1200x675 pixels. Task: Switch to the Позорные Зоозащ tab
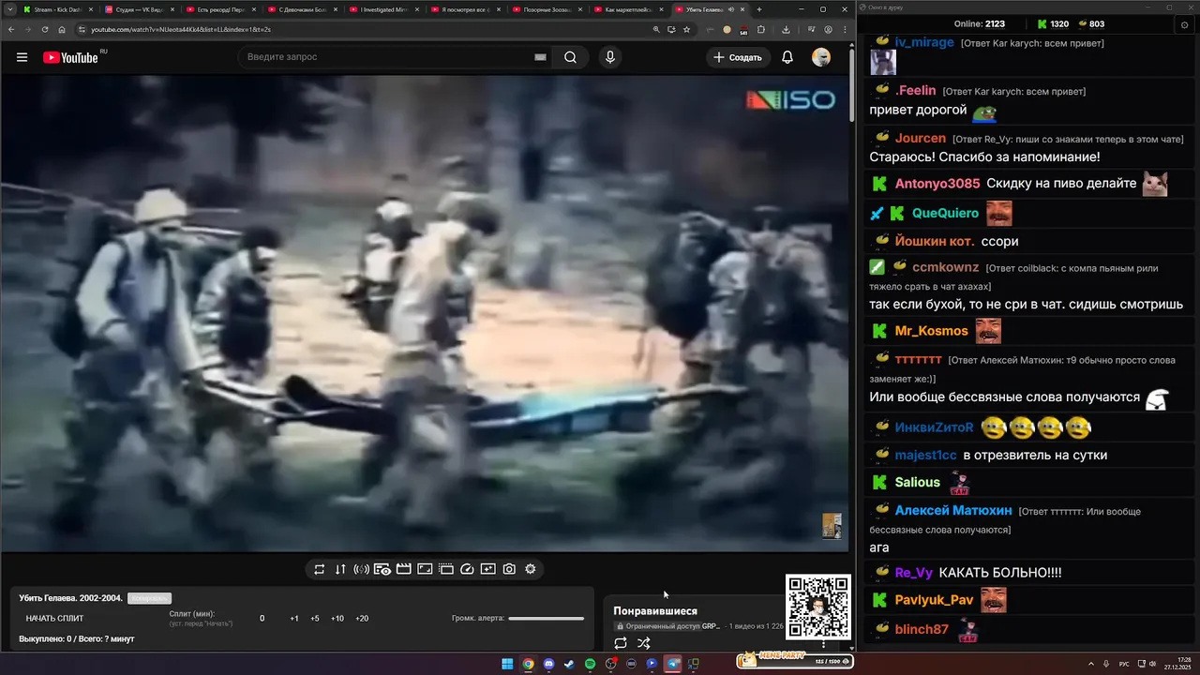point(545,9)
